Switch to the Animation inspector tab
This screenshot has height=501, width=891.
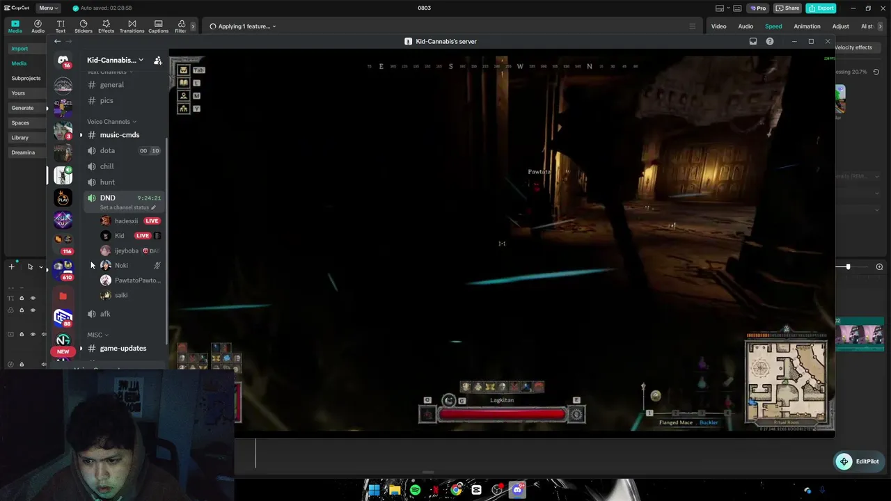(807, 26)
